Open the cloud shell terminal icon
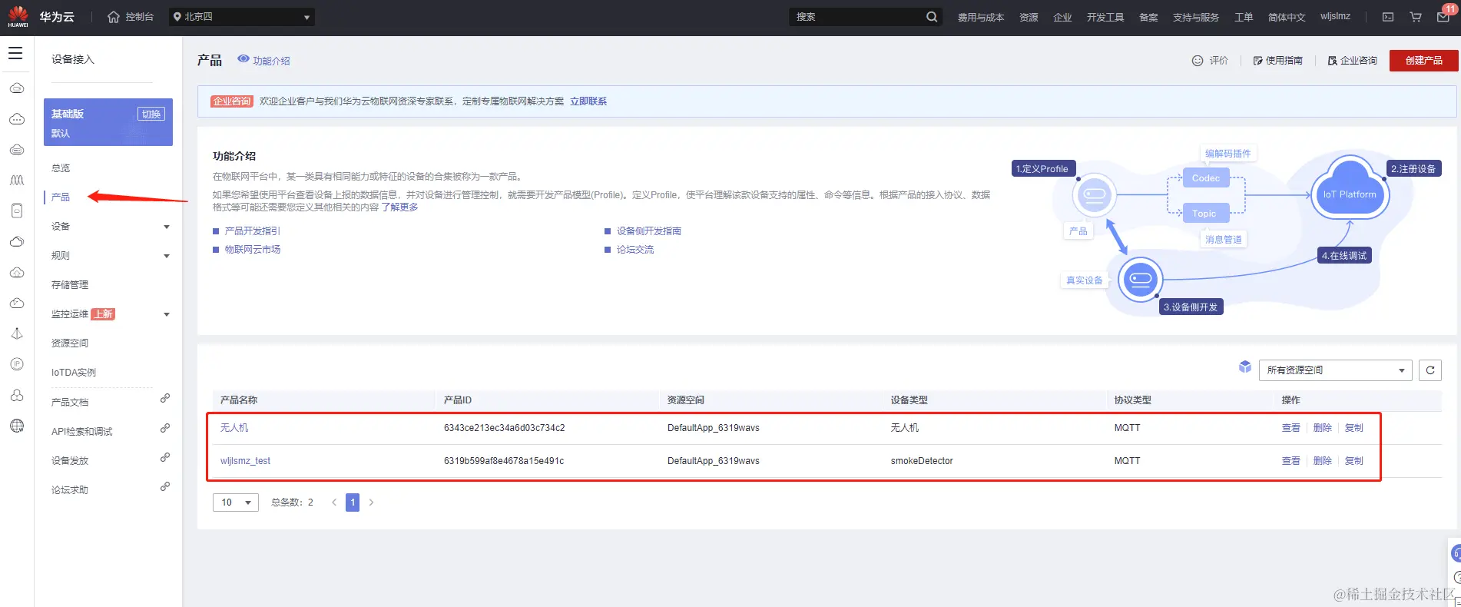This screenshot has height=607, width=1461. pos(1388,17)
